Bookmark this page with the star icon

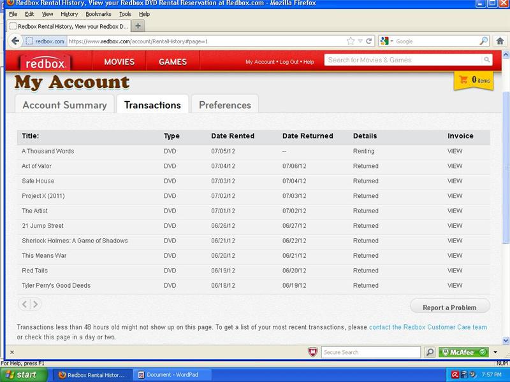tap(350, 41)
